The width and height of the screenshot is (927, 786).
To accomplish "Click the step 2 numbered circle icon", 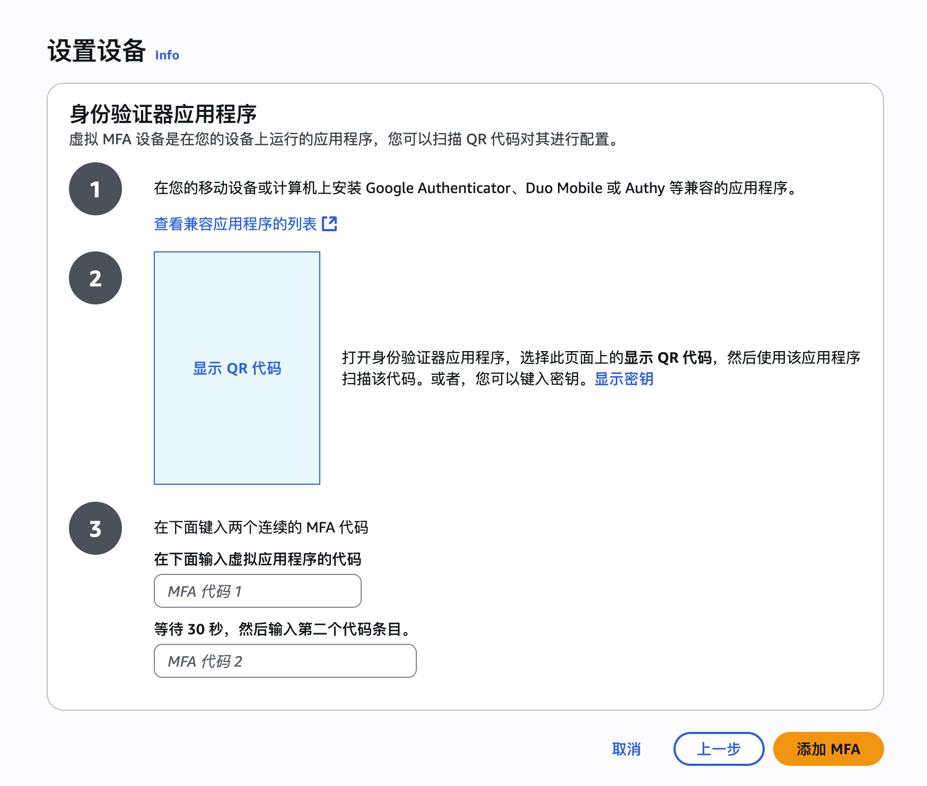I will coord(95,277).
